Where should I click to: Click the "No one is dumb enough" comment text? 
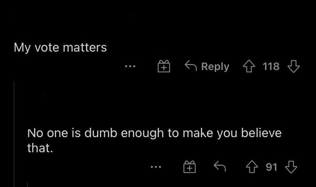154,134
